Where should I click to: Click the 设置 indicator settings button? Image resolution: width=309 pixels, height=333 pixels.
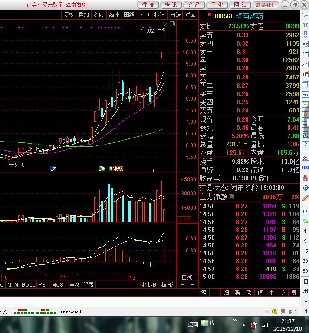(x=89, y=285)
